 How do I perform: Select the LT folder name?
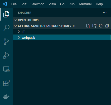click(23, 32)
